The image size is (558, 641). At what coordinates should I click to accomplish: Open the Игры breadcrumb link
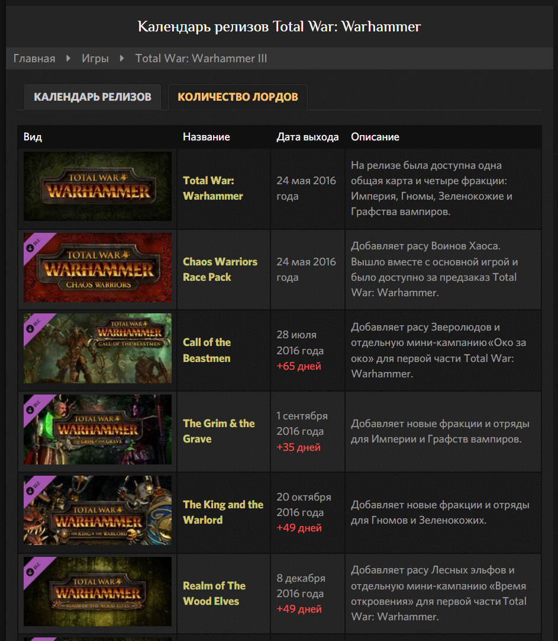95,59
